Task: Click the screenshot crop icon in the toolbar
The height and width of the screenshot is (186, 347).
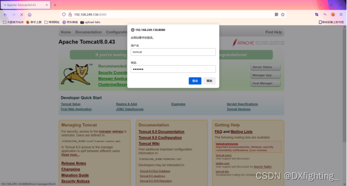Action: (317, 15)
